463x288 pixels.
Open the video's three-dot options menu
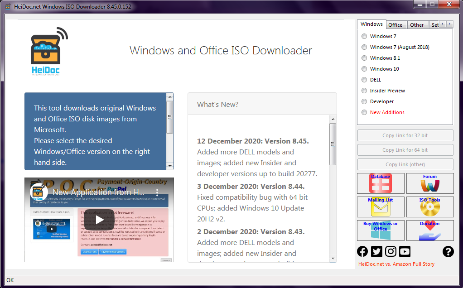tap(157, 193)
